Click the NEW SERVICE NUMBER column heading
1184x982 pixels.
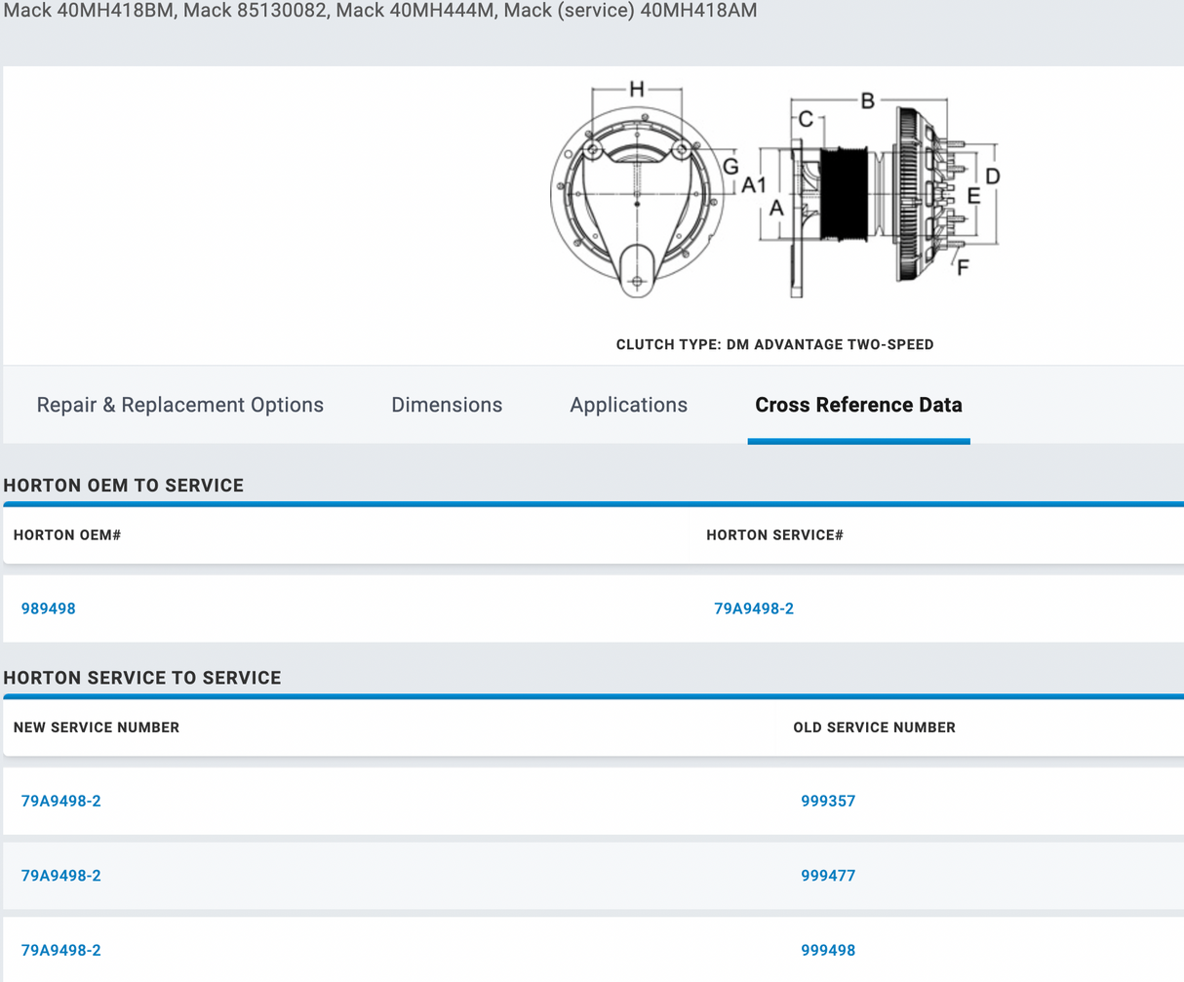click(x=97, y=727)
